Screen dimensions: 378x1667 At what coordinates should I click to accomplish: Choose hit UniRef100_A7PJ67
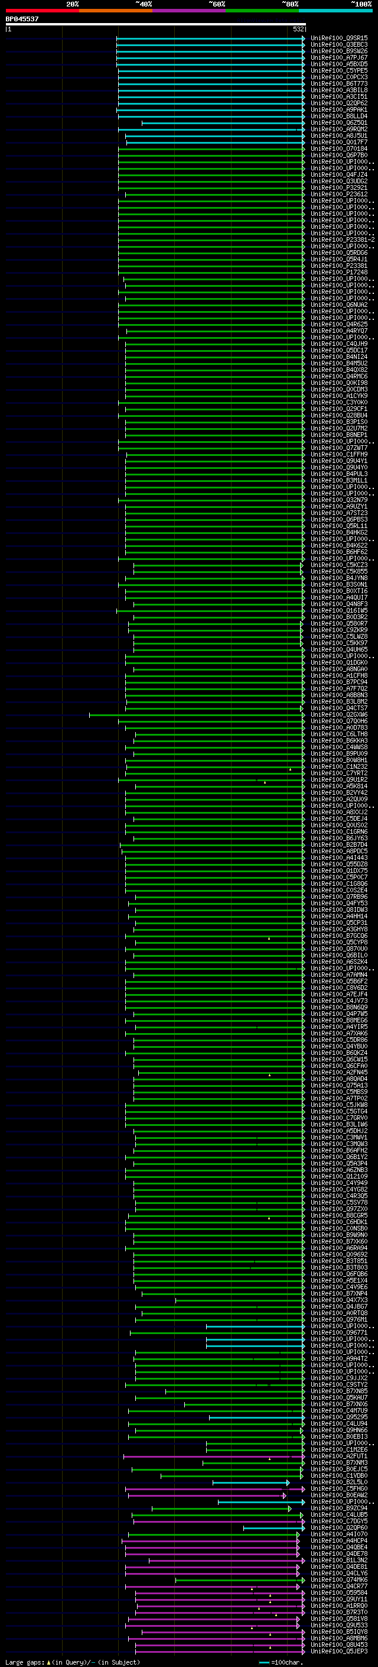pyautogui.click(x=338, y=57)
